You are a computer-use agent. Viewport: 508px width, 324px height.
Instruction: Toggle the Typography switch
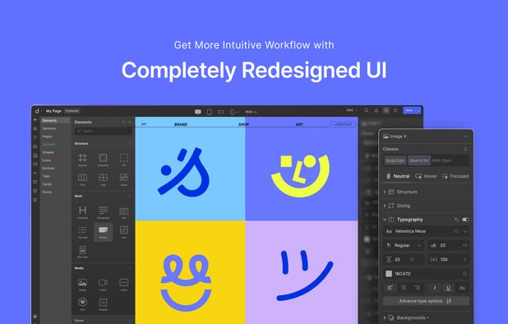click(x=465, y=220)
